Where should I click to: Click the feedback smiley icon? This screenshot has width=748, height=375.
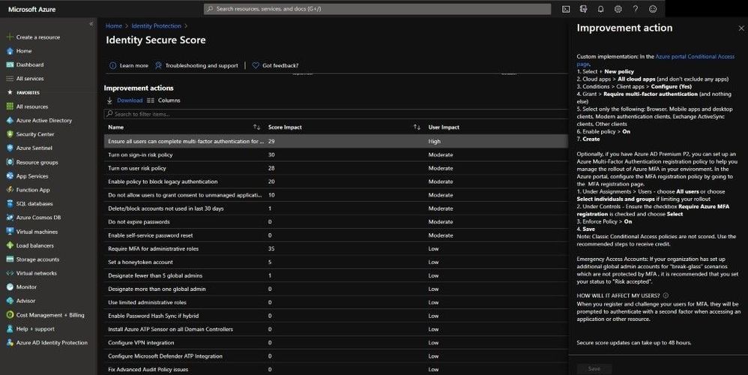[x=653, y=9]
